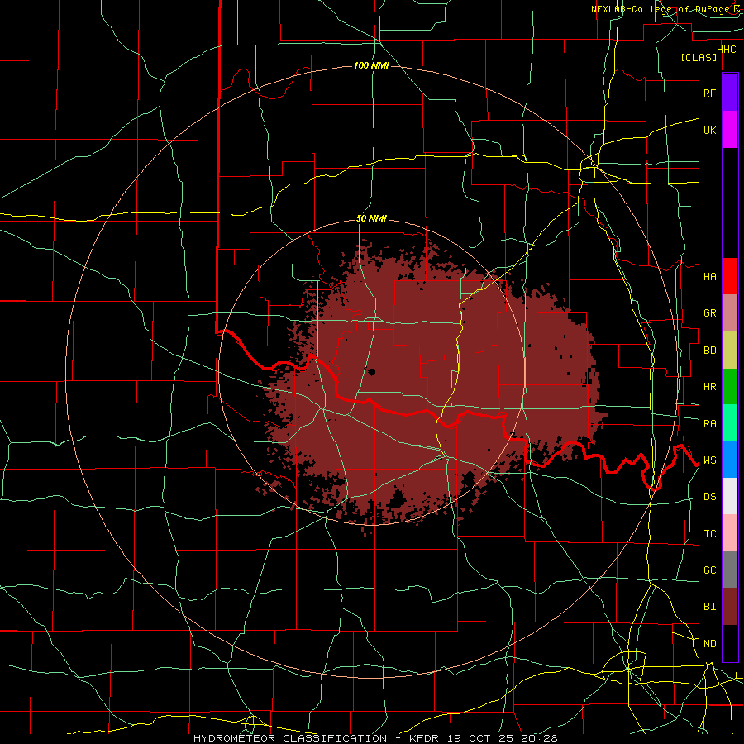Click the brown BI legend swatch
The height and width of the screenshot is (744, 744).
point(730,607)
